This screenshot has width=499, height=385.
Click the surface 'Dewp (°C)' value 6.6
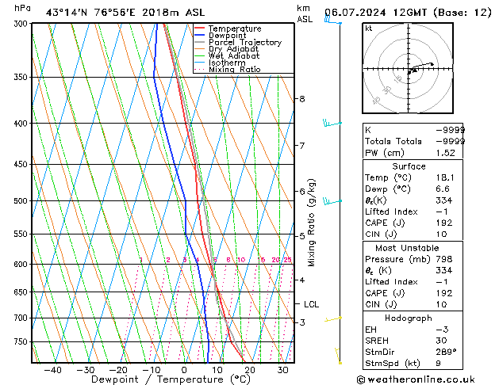[x=443, y=189]
